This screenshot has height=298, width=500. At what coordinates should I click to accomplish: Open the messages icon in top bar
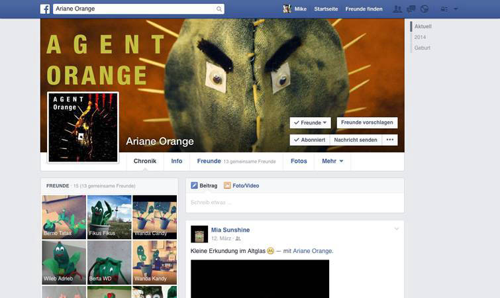pos(411,9)
